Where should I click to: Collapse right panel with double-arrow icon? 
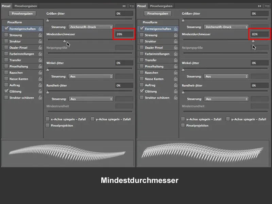click(260, 6)
